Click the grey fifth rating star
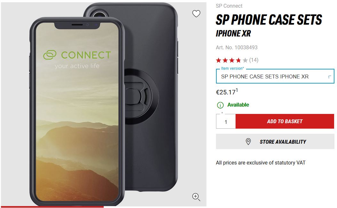 point(245,60)
